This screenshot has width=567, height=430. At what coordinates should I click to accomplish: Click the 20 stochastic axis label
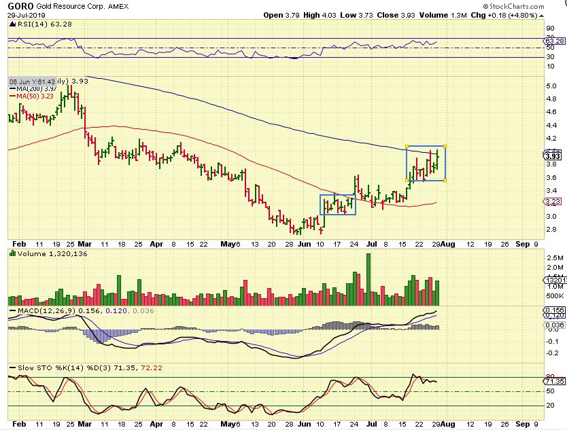coord(551,405)
